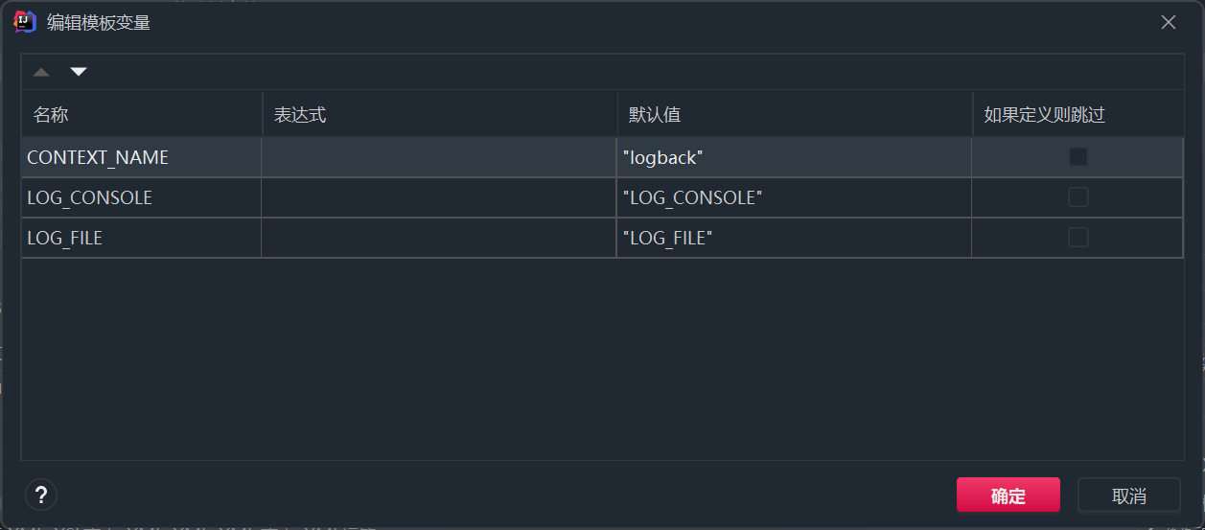Screen dimensions: 1205x530
Task: Enable skip-if-defined checkbox for LOG_CONSOLE
Action: 1078,197
